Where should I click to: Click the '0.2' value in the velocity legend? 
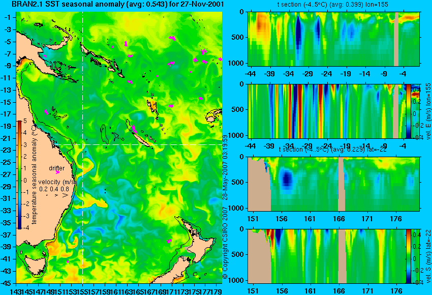tap(43, 189)
